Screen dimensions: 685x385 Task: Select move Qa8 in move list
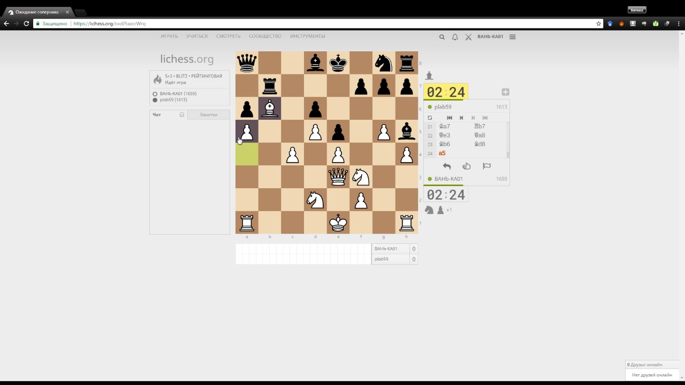tap(489, 135)
